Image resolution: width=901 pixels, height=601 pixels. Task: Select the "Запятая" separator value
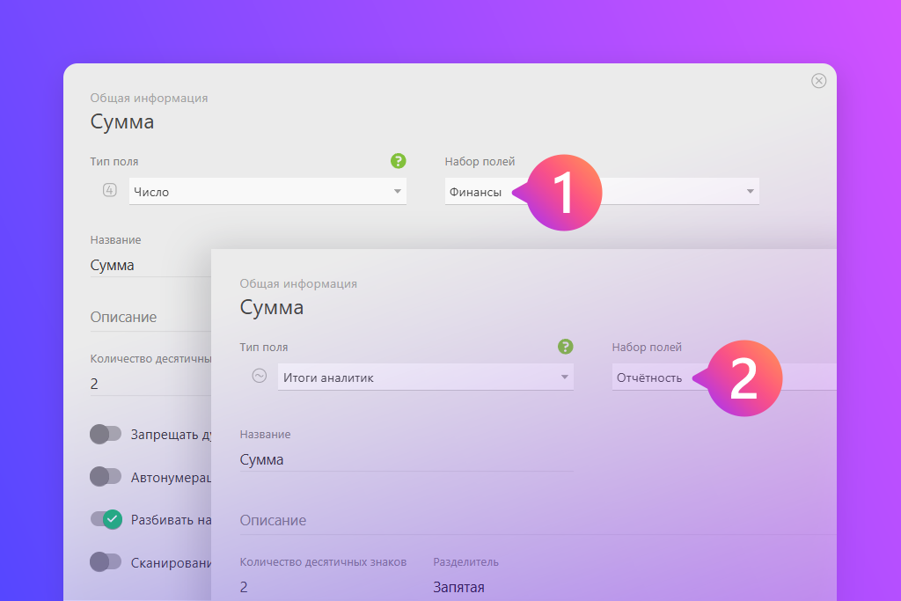458,587
